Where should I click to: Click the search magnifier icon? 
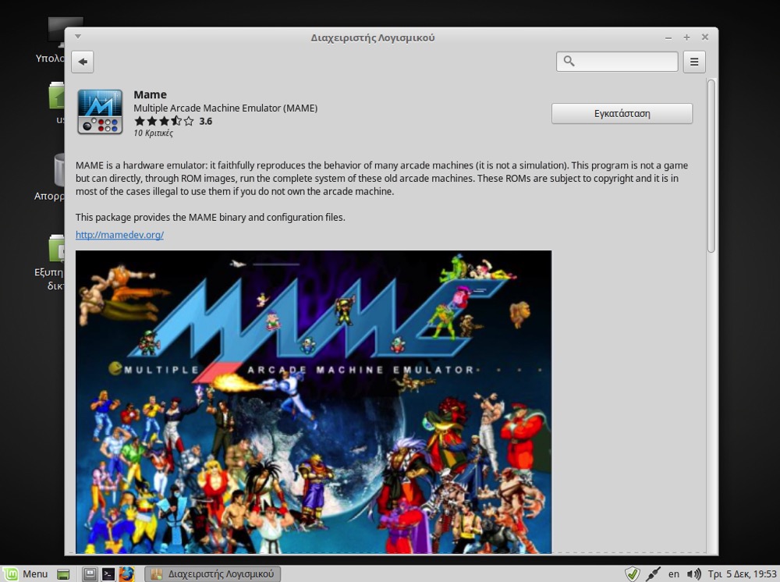pyautogui.click(x=569, y=61)
